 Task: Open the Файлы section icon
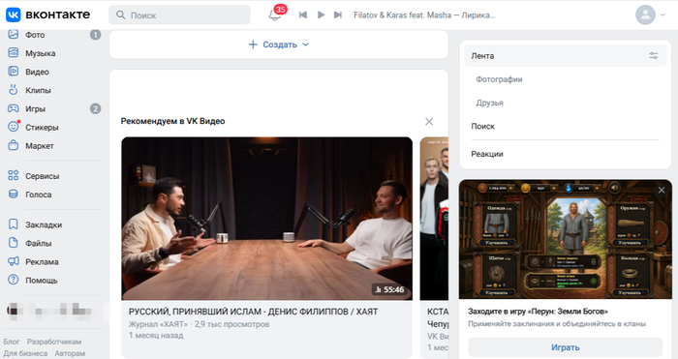(x=14, y=243)
